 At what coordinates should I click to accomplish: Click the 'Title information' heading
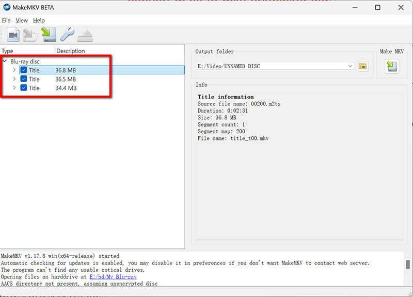point(226,97)
